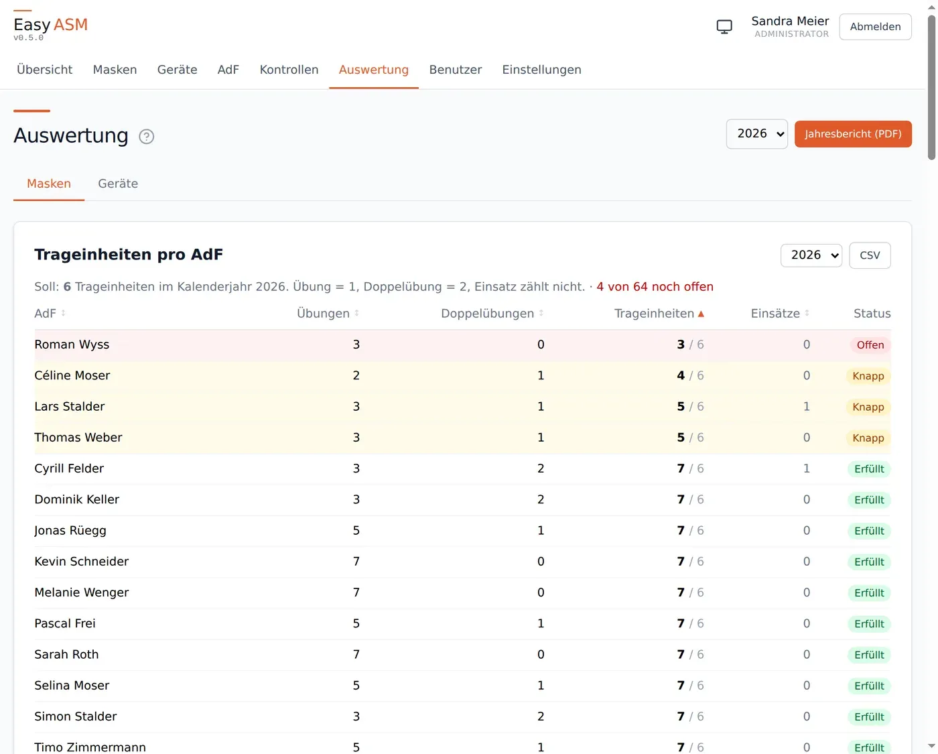Go to Übersicht in navigation

(45, 70)
